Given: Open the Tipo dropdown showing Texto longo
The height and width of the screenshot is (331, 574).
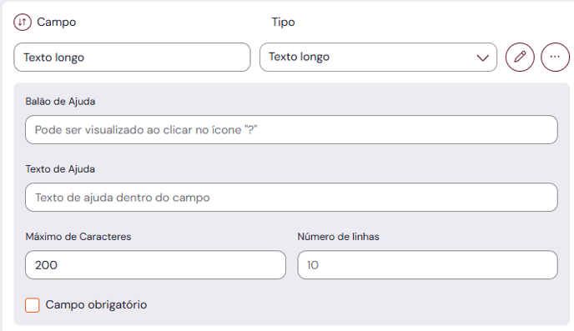Looking at the screenshot, I should [378, 57].
